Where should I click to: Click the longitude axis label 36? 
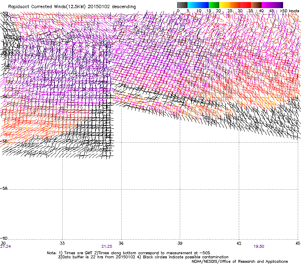[121, 243]
